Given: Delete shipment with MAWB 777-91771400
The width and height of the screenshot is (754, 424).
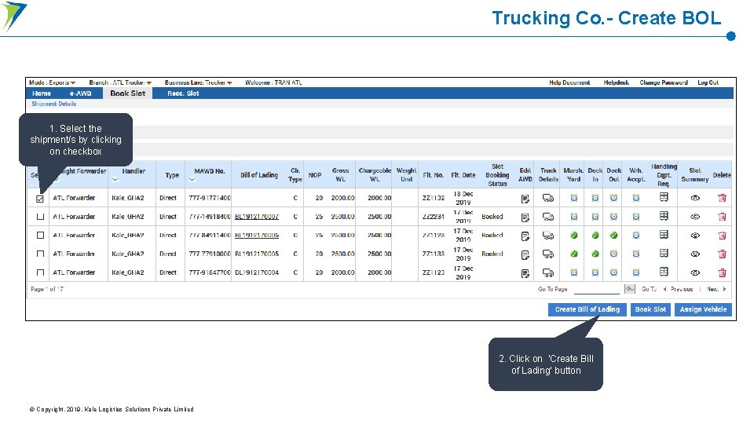Looking at the screenshot, I should click(x=722, y=198).
